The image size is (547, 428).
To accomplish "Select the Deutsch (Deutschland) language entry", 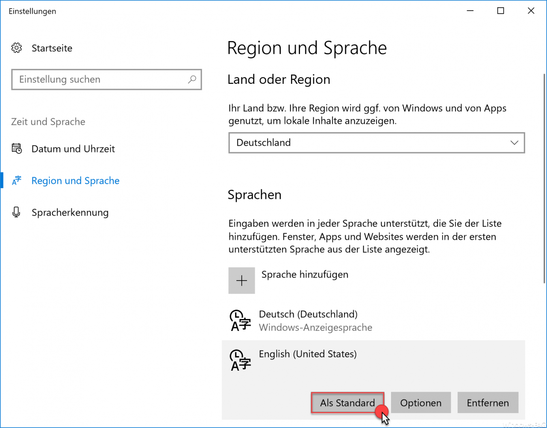I will coord(373,321).
